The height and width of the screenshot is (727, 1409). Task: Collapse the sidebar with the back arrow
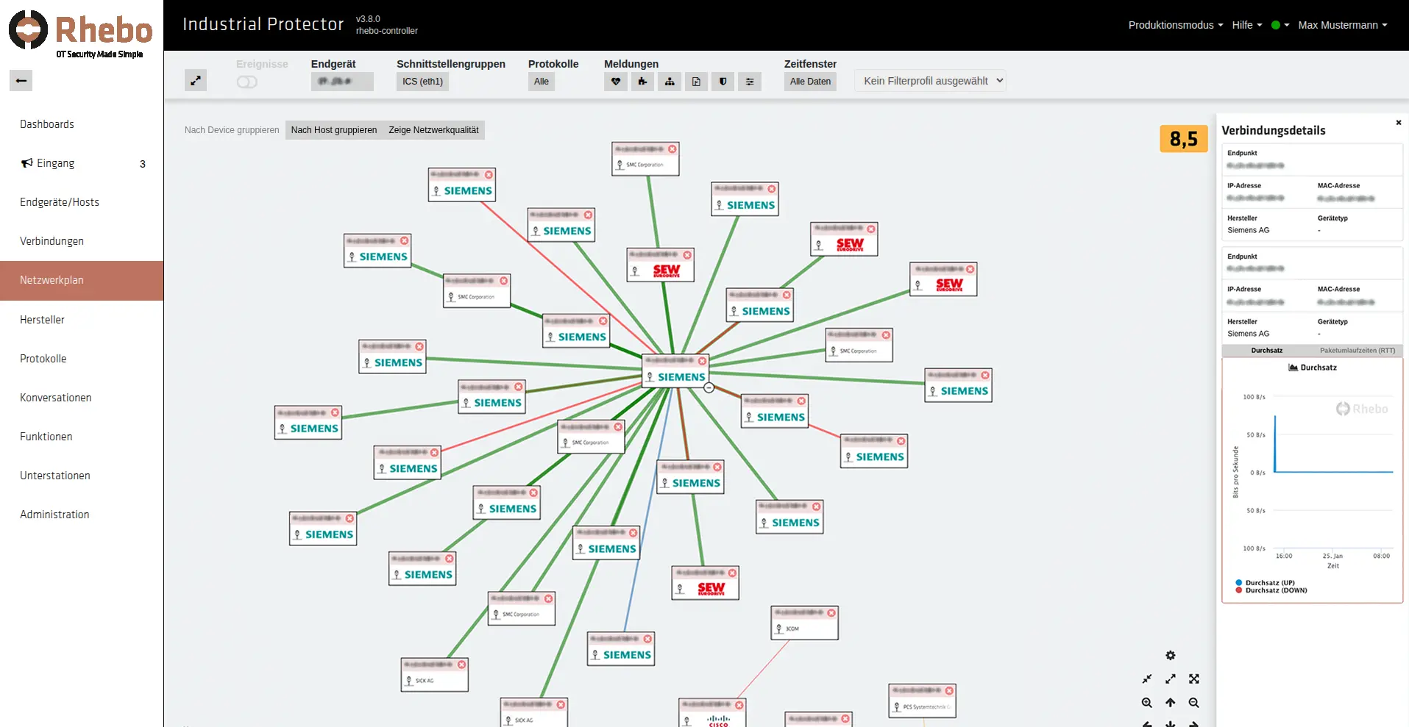coord(21,80)
